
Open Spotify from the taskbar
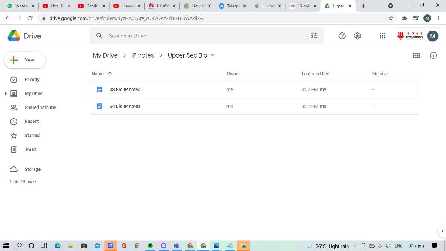[150, 246]
